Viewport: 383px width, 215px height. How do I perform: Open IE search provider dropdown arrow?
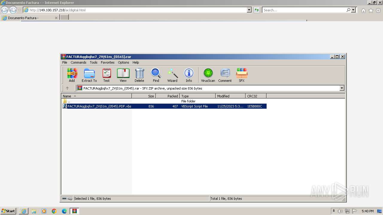coord(353,10)
